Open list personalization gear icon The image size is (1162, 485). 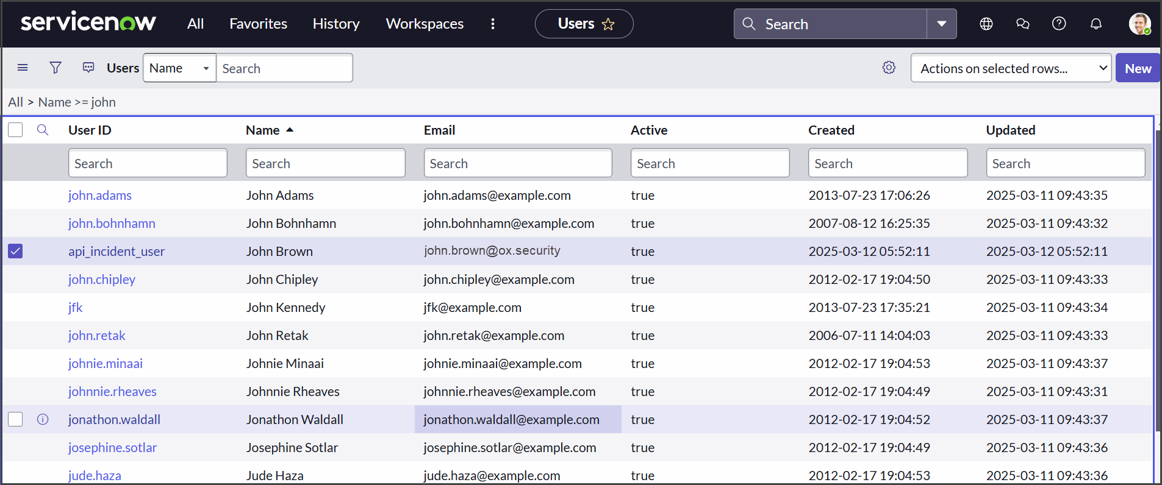coord(889,68)
